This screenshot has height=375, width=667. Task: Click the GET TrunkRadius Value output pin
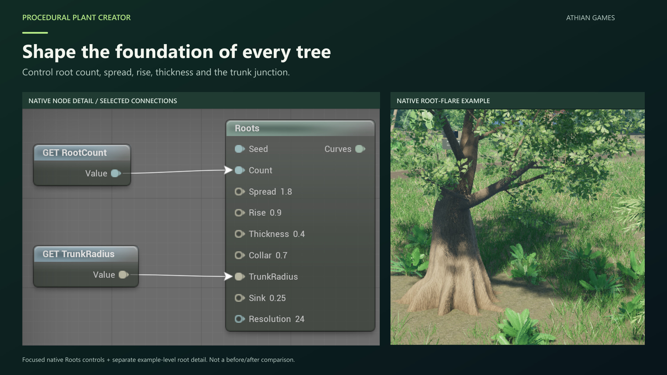124,275
